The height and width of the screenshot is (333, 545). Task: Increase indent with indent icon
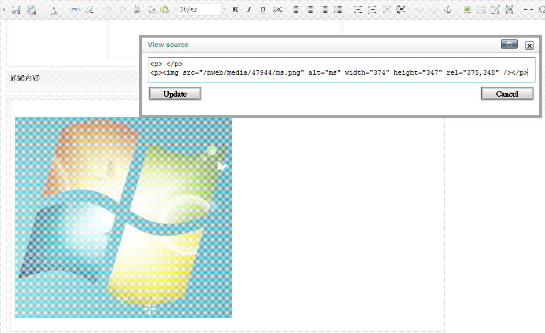(x=401, y=10)
